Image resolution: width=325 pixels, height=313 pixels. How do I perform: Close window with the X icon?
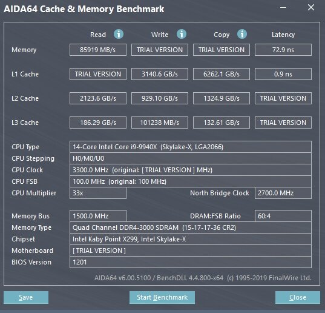coord(311,7)
